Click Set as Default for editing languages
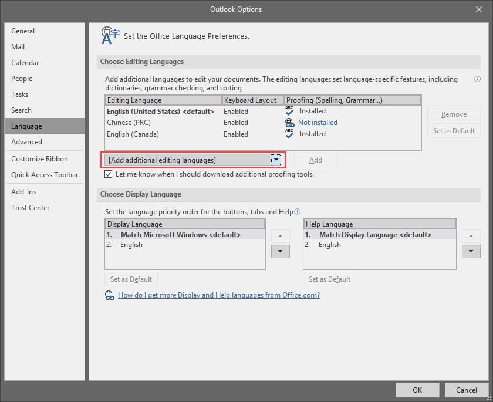 pos(454,131)
